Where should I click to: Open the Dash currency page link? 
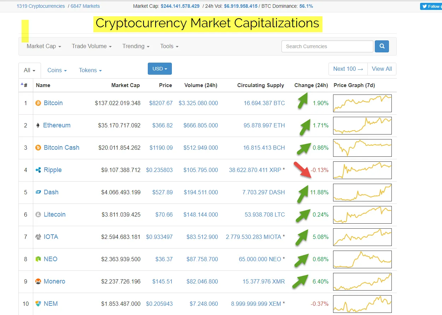click(x=51, y=193)
